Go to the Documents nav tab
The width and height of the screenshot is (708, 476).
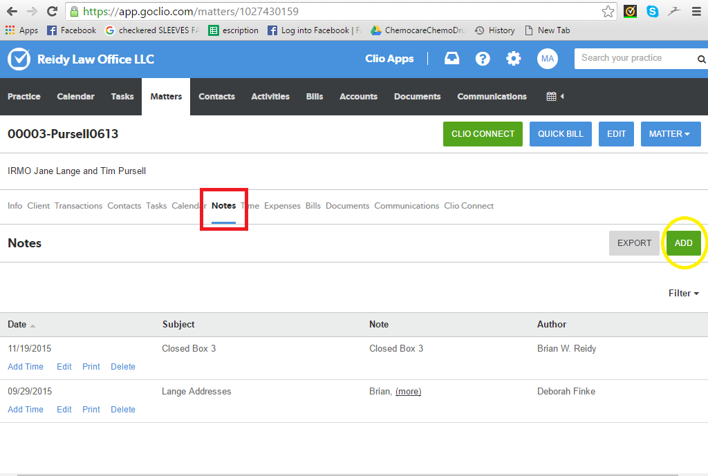coord(417,97)
